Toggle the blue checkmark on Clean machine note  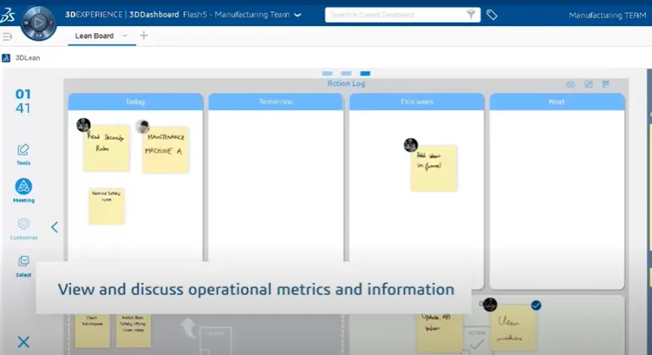point(536,306)
